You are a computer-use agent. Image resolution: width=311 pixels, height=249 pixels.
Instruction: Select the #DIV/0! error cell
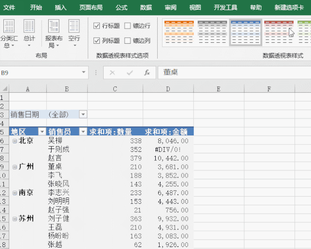[168, 149]
